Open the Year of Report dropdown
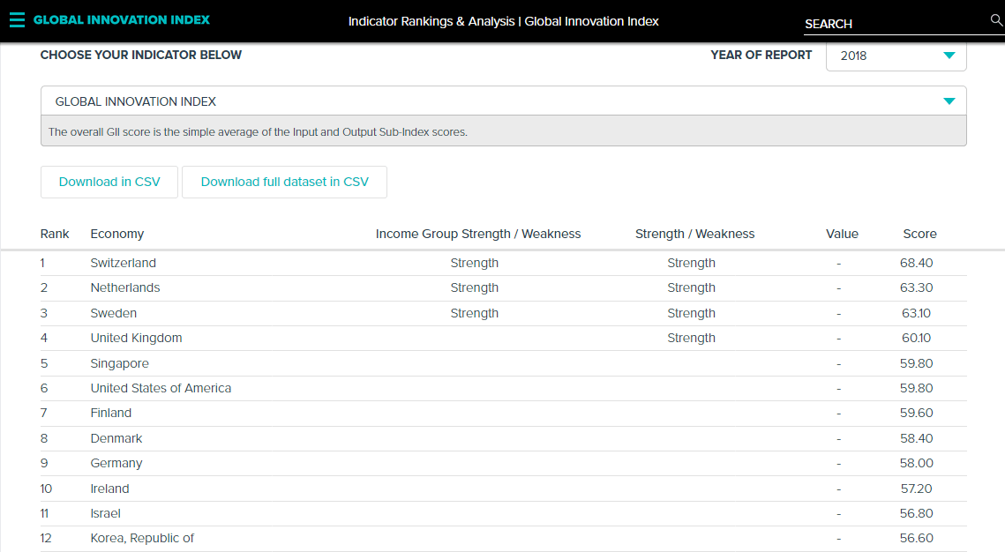 tap(896, 56)
